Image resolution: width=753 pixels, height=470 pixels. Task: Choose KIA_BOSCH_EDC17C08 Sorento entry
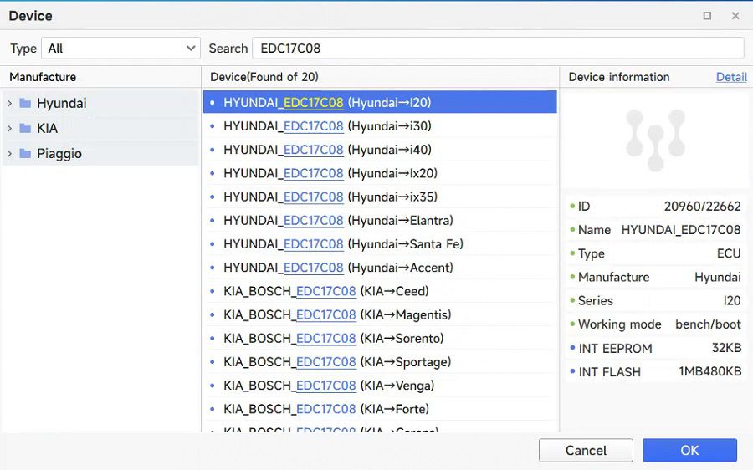coord(333,339)
